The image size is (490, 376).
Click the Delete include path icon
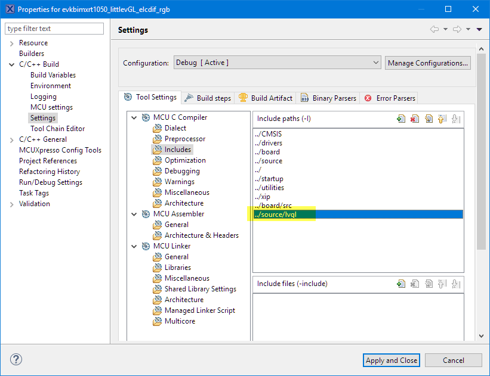(415, 119)
